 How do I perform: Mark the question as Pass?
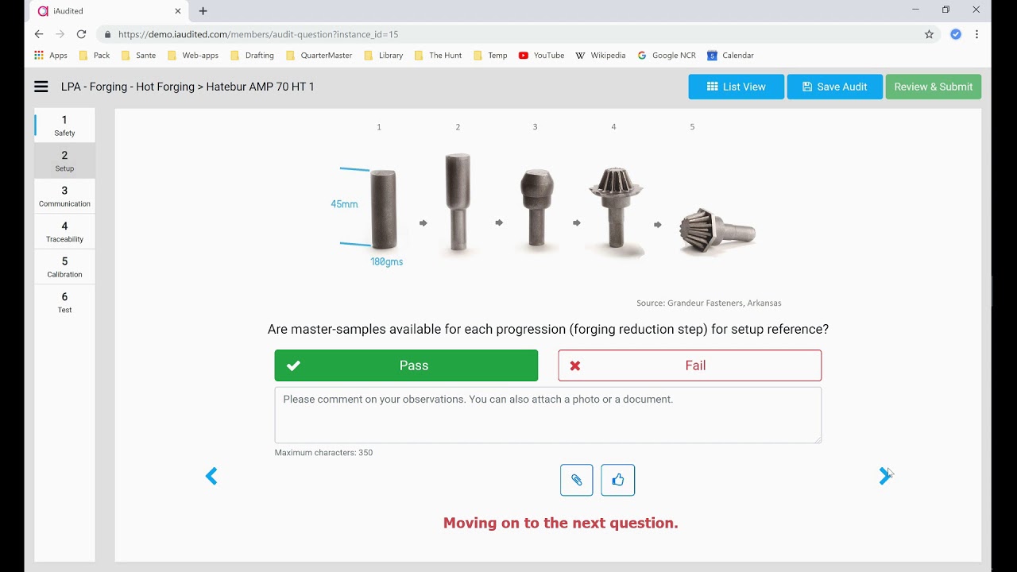[x=406, y=365]
